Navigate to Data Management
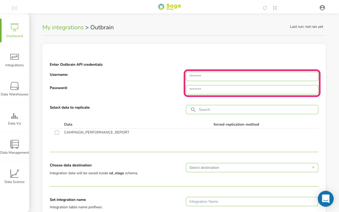This screenshot has height=212, width=339. 15,147
